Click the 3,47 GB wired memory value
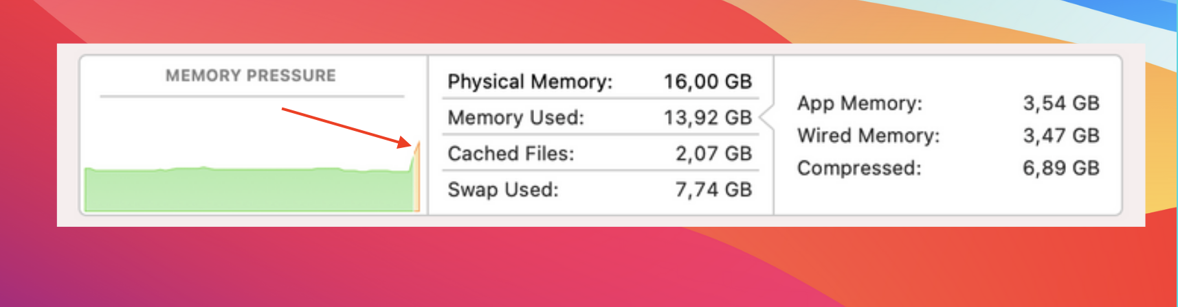The height and width of the screenshot is (307, 1178). (1061, 136)
